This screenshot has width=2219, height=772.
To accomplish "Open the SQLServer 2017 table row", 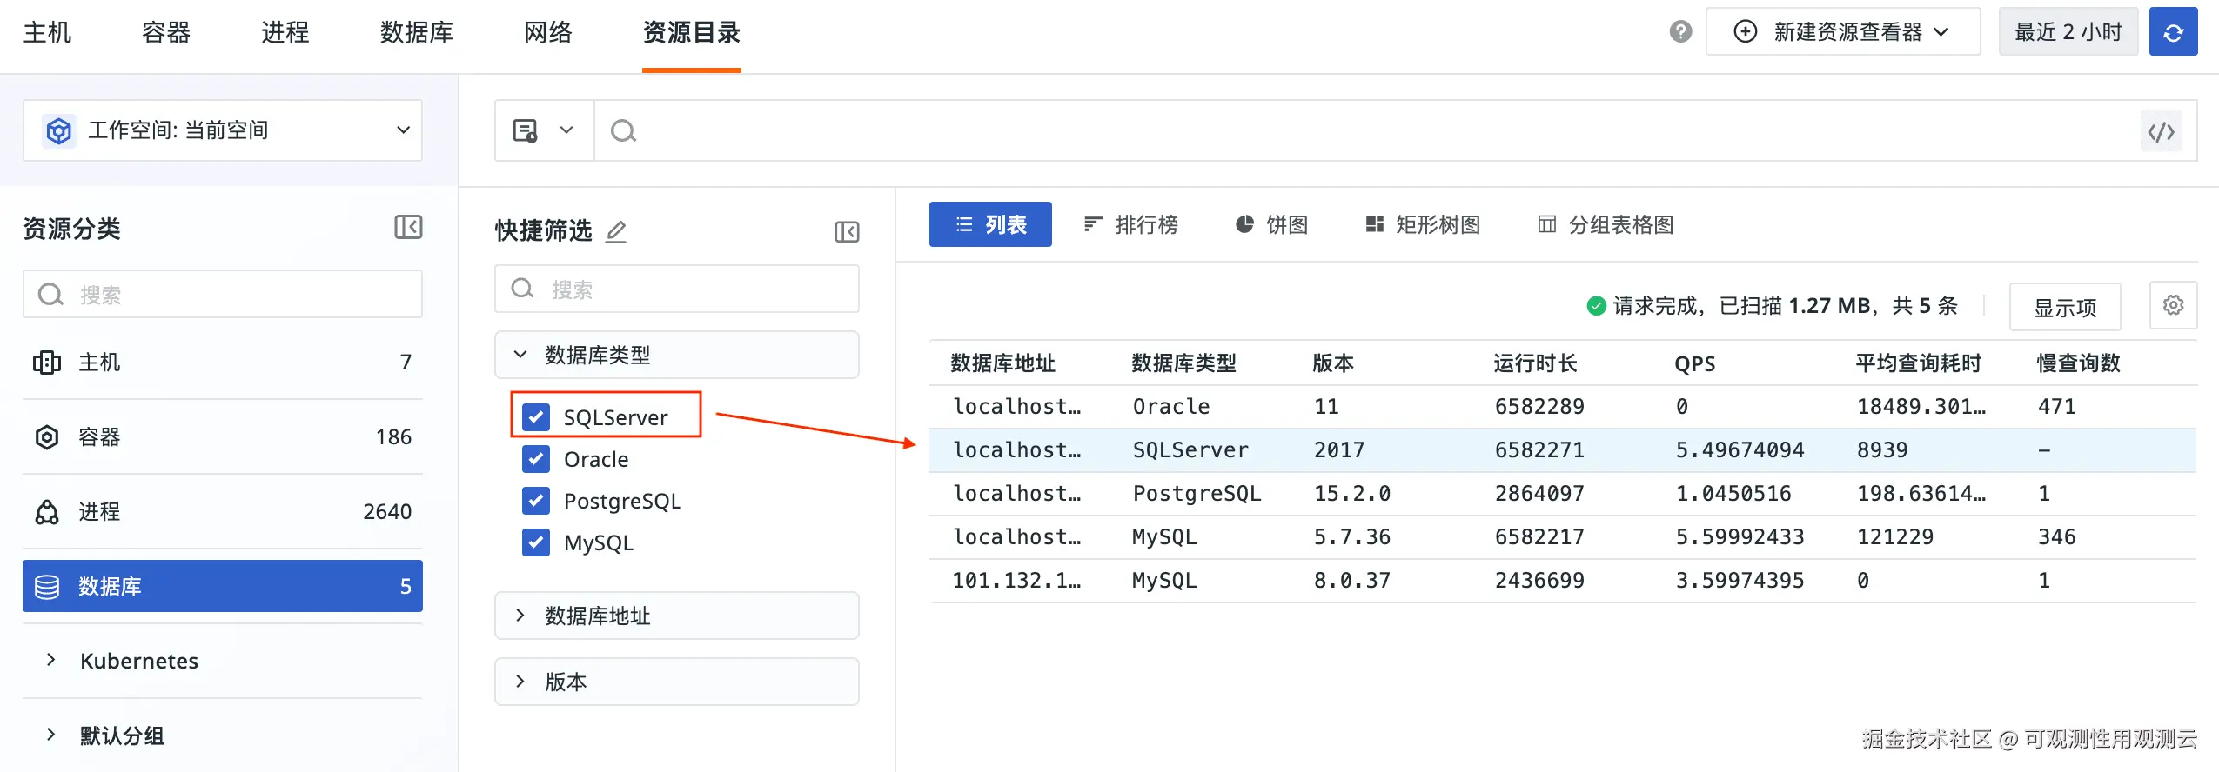I will (x=1563, y=450).
